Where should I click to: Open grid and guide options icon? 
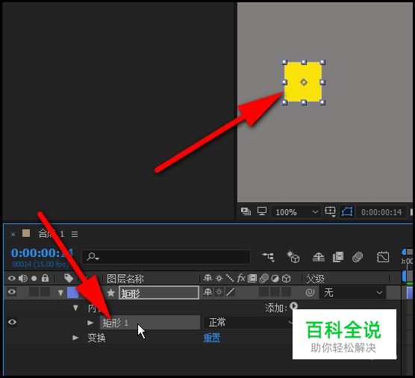click(331, 211)
